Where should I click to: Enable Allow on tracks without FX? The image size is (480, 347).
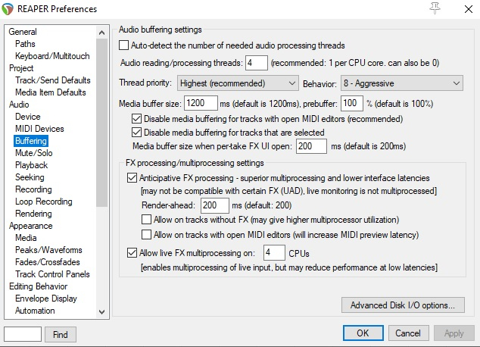pos(147,220)
